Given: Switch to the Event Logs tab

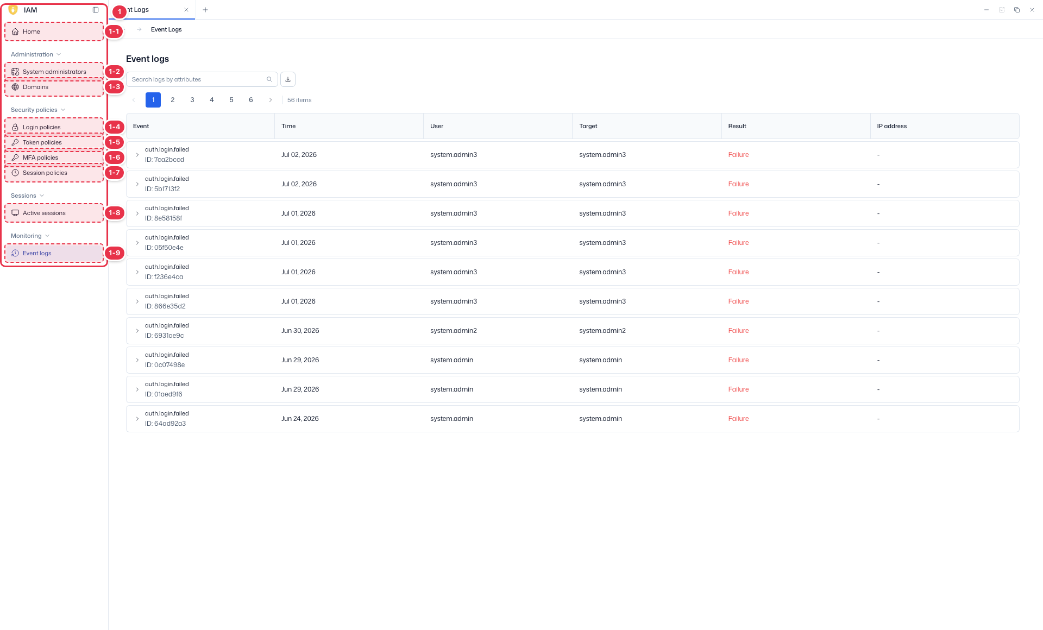Looking at the screenshot, I should [152, 10].
